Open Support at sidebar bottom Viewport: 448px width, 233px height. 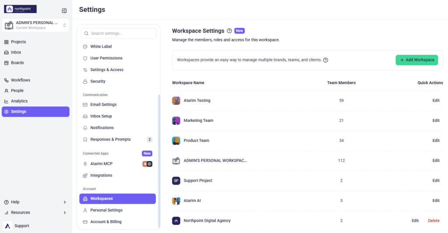click(22, 226)
